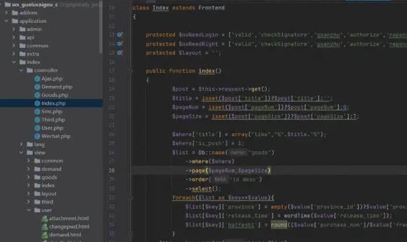Click the override gutter icon on line 14

click(x=119, y=44)
